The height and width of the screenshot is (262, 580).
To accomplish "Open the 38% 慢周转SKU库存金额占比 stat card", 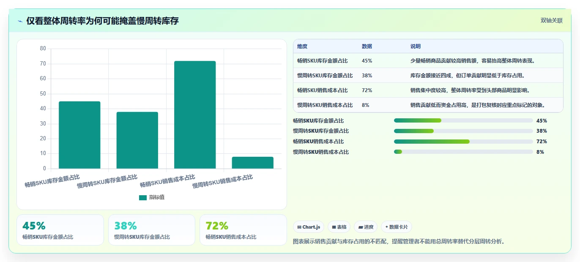I will (x=152, y=230).
